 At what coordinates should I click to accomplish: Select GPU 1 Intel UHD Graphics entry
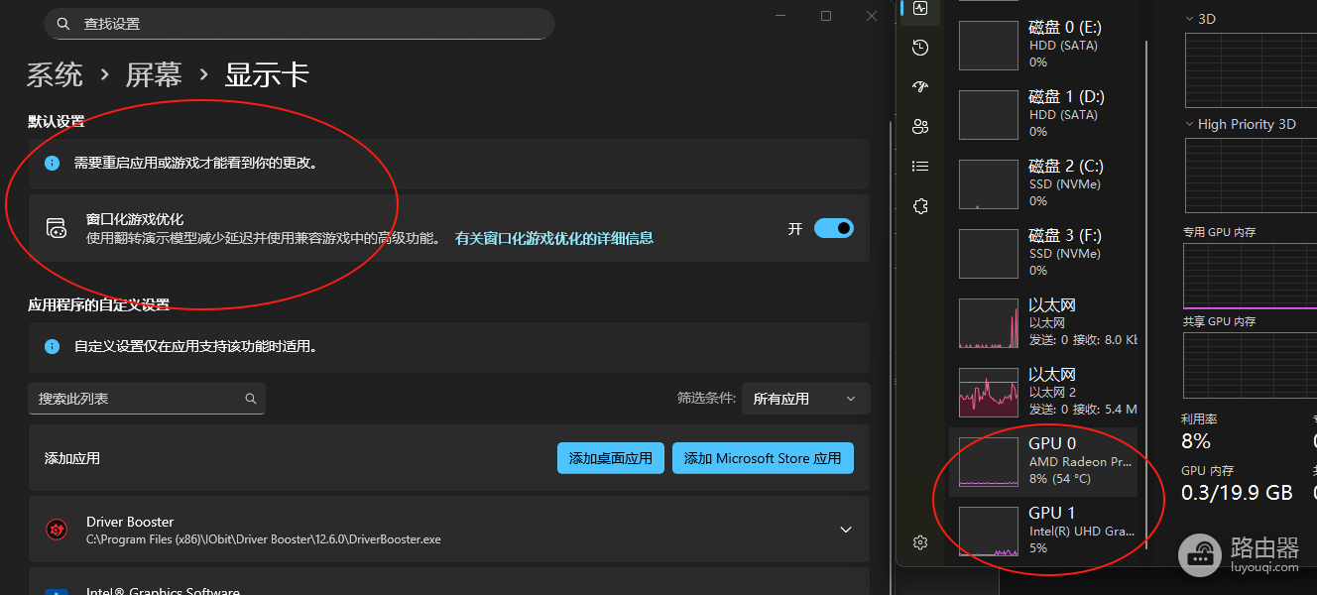[x=1044, y=531]
